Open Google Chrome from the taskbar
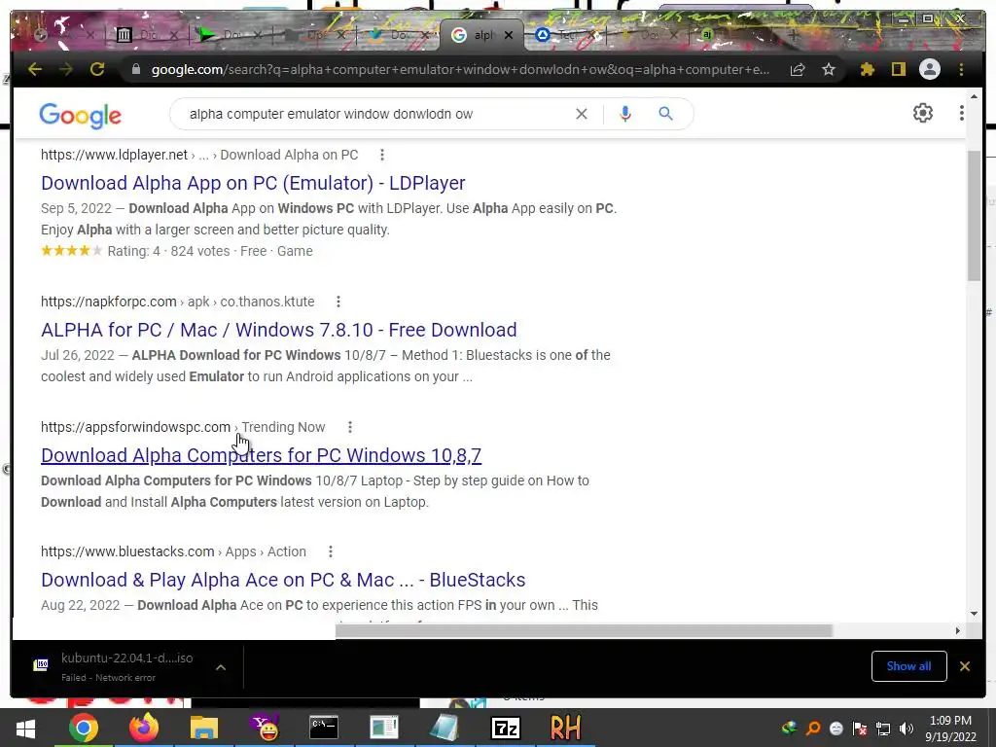 click(84, 728)
